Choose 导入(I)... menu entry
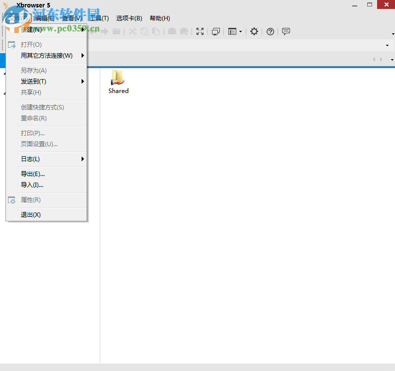This screenshot has width=395, height=371. click(52, 185)
